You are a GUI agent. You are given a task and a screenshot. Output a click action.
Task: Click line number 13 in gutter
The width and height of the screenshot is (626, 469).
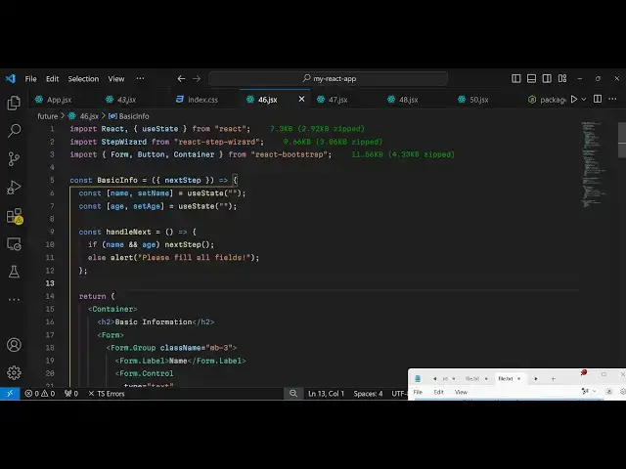tap(50, 283)
